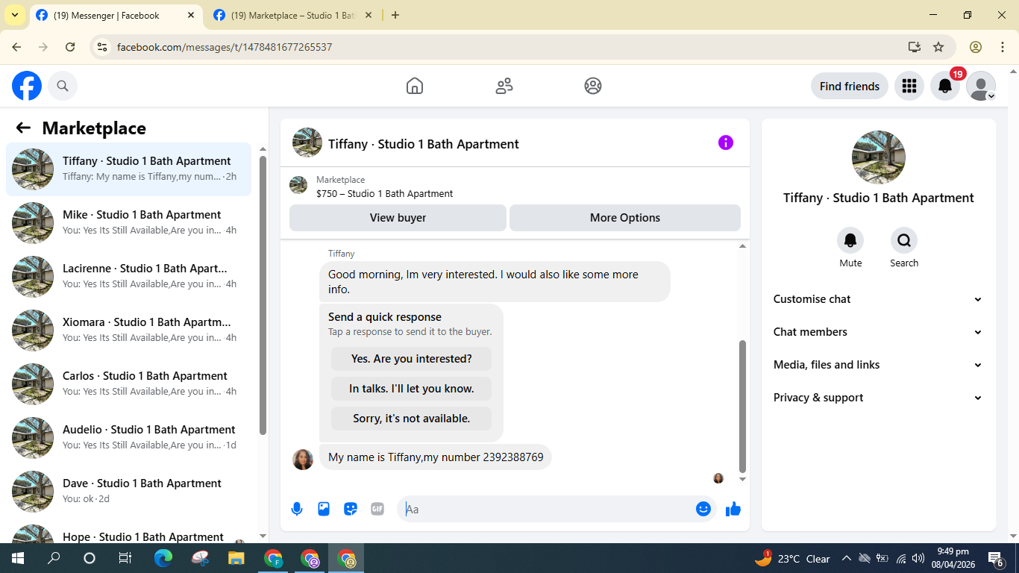Viewport: 1019px width, 573px height.
Task: Go to the Home feed icon
Action: click(415, 86)
